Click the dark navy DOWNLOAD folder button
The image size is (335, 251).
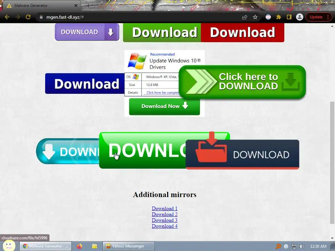coord(242,155)
